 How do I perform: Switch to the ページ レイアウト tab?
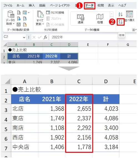click(x=60, y=5)
